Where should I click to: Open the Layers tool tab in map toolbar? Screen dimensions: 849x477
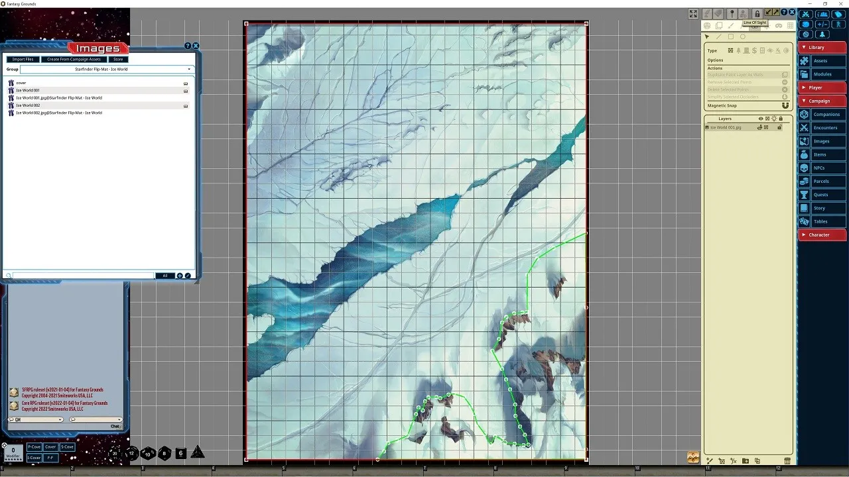click(x=719, y=25)
